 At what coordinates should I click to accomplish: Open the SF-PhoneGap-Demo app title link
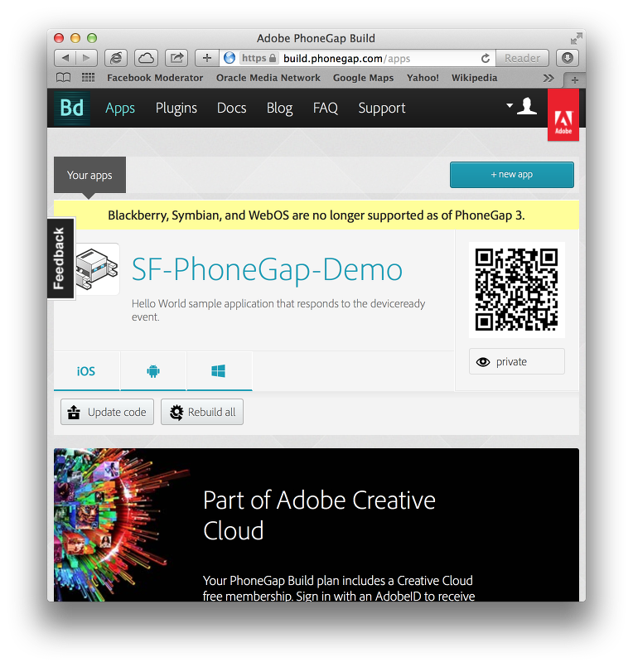[x=267, y=269]
